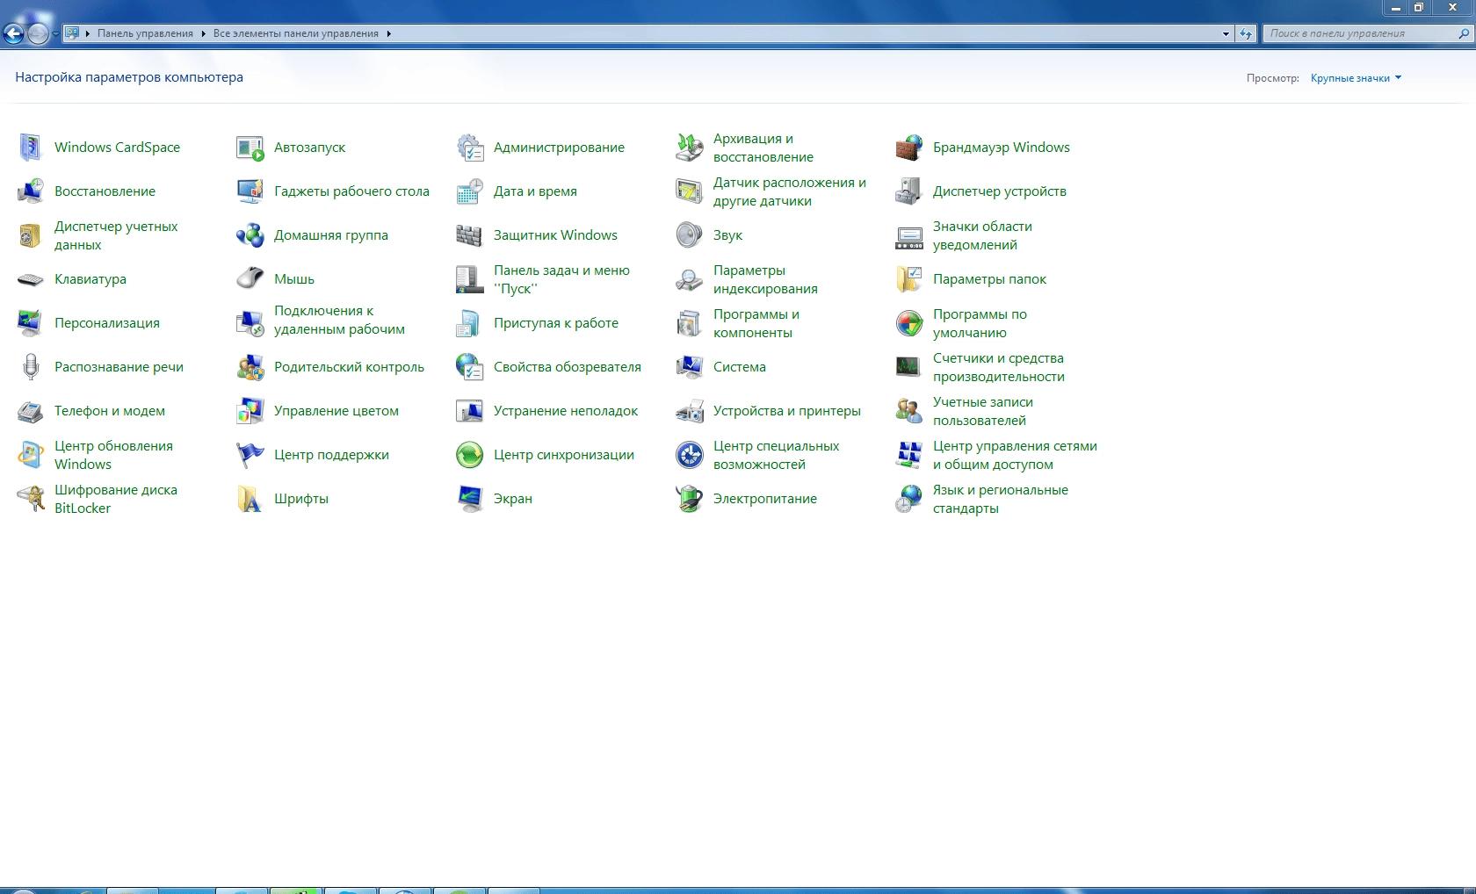Open the Восстановление icon
The height and width of the screenshot is (894, 1476).
coord(31,191)
